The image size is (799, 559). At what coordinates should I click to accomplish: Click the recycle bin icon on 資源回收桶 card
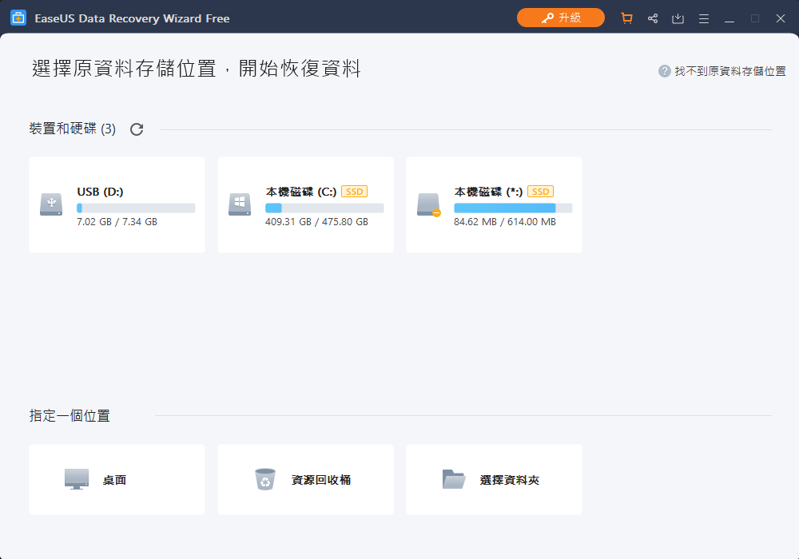tap(264, 479)
